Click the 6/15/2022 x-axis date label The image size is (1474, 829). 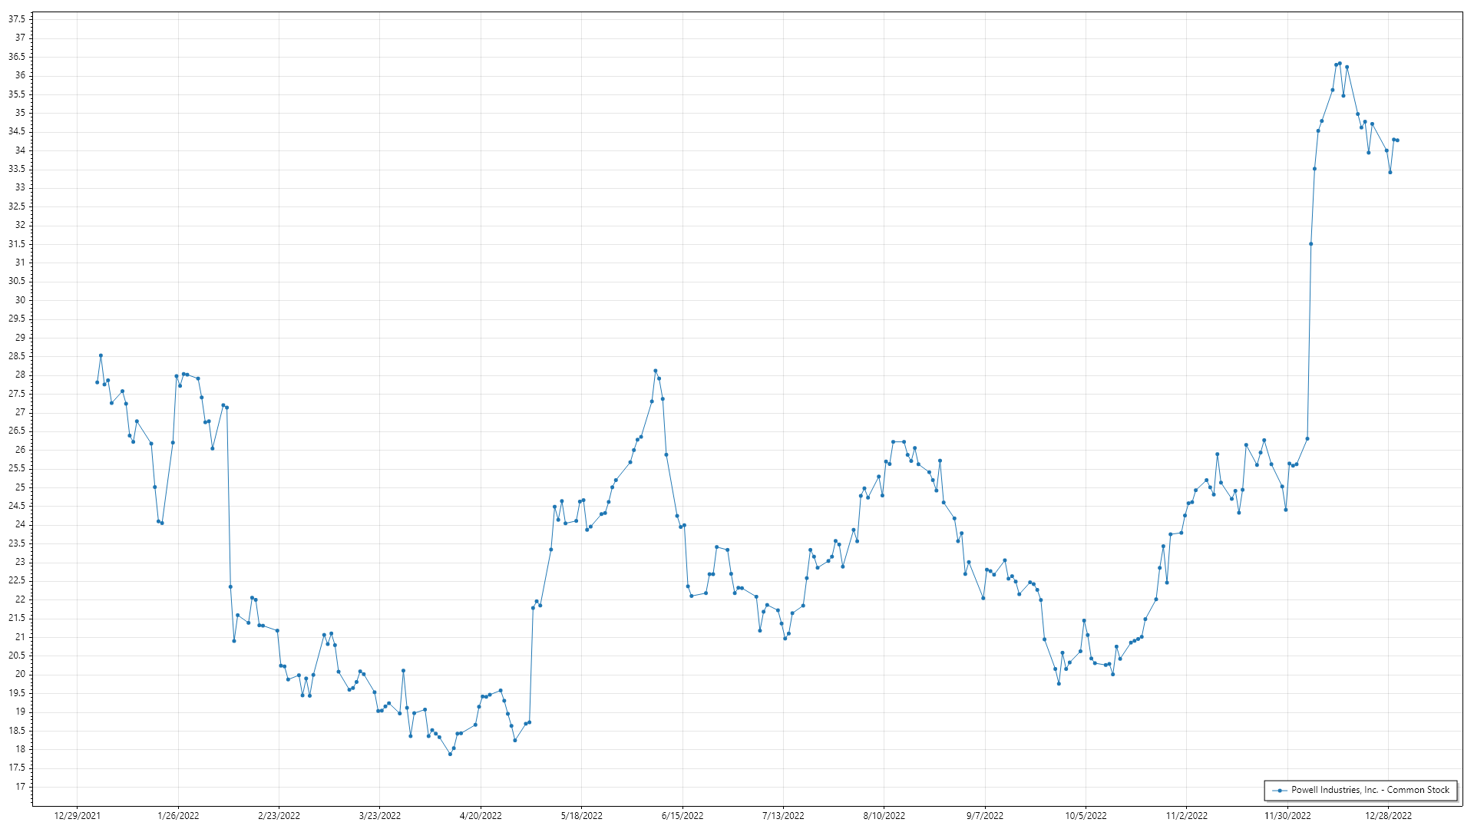[x=682, y=815]
